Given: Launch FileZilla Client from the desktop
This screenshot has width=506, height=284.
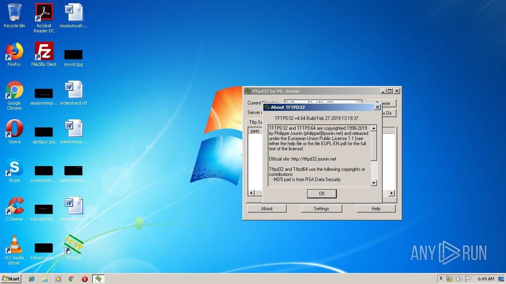Looking at the screenshot, I should pos(44,54).
